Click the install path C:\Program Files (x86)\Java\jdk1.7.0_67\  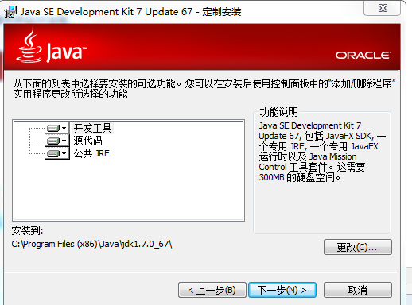point(91,244)
